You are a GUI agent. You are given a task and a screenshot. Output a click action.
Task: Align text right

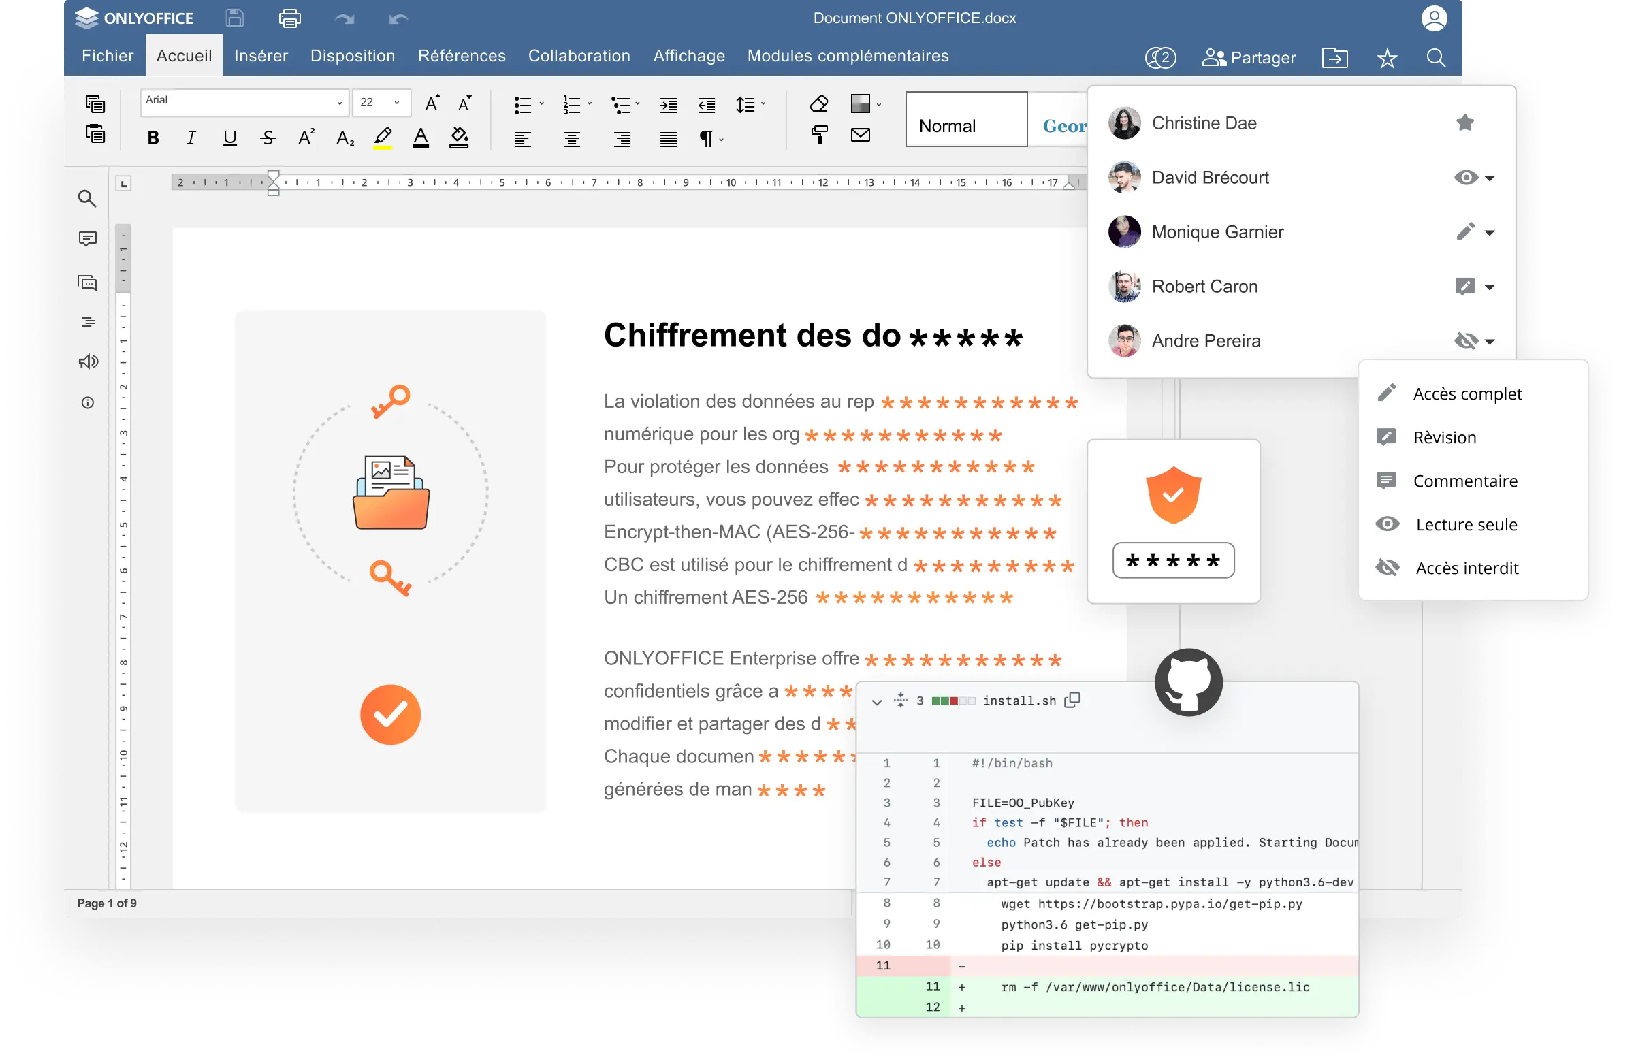pyautogui.click(x=622, y=140)
